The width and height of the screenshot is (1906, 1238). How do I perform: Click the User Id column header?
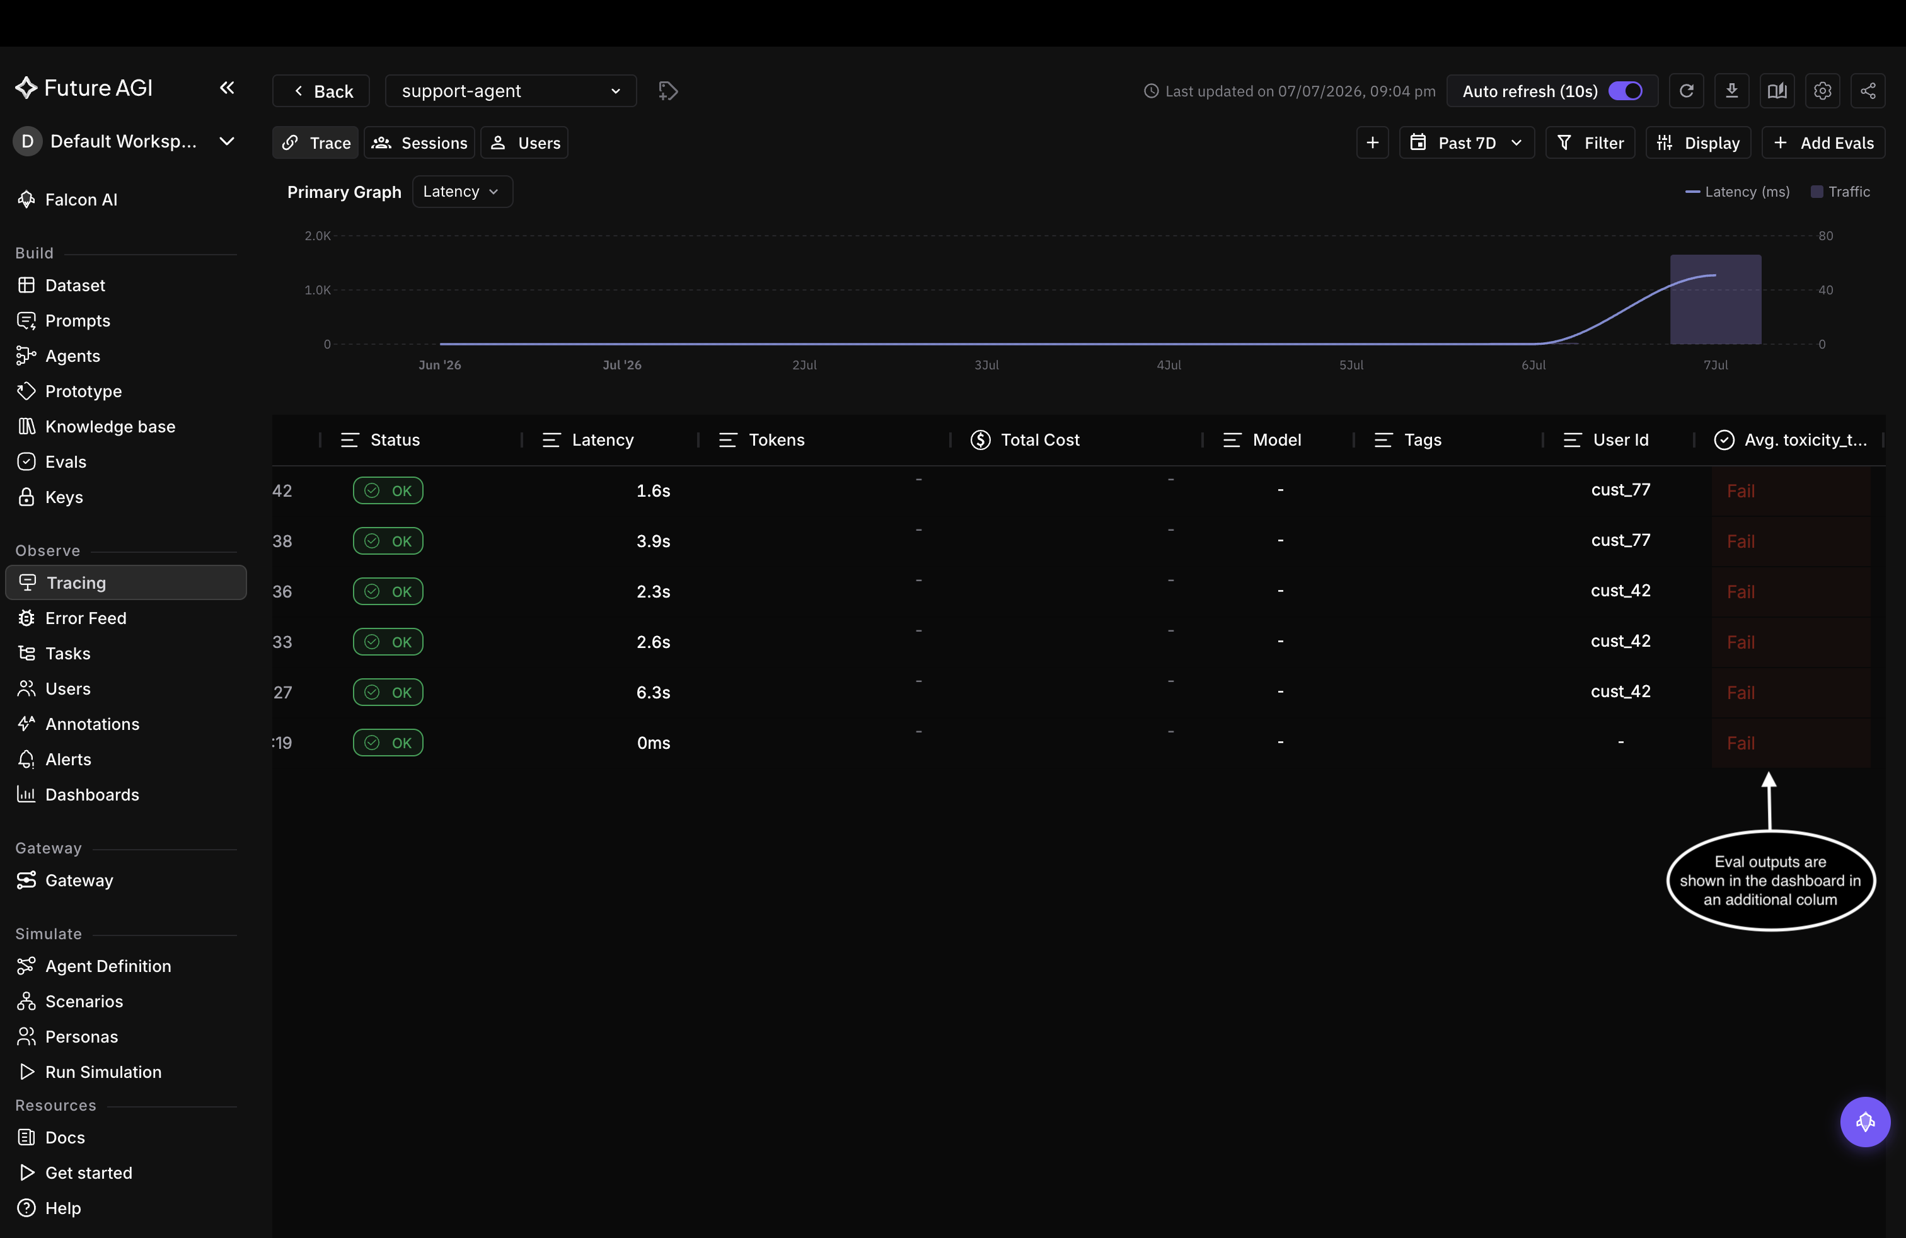pyautogui.click(x=1606, y=439)
